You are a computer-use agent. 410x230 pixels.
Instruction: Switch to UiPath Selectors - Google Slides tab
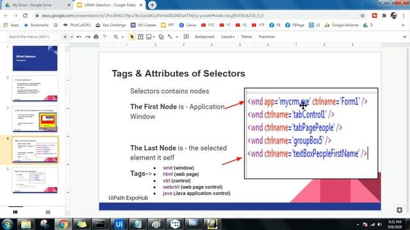[x=110, y=5]
